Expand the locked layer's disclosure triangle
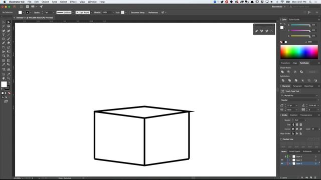 [290, 156]
